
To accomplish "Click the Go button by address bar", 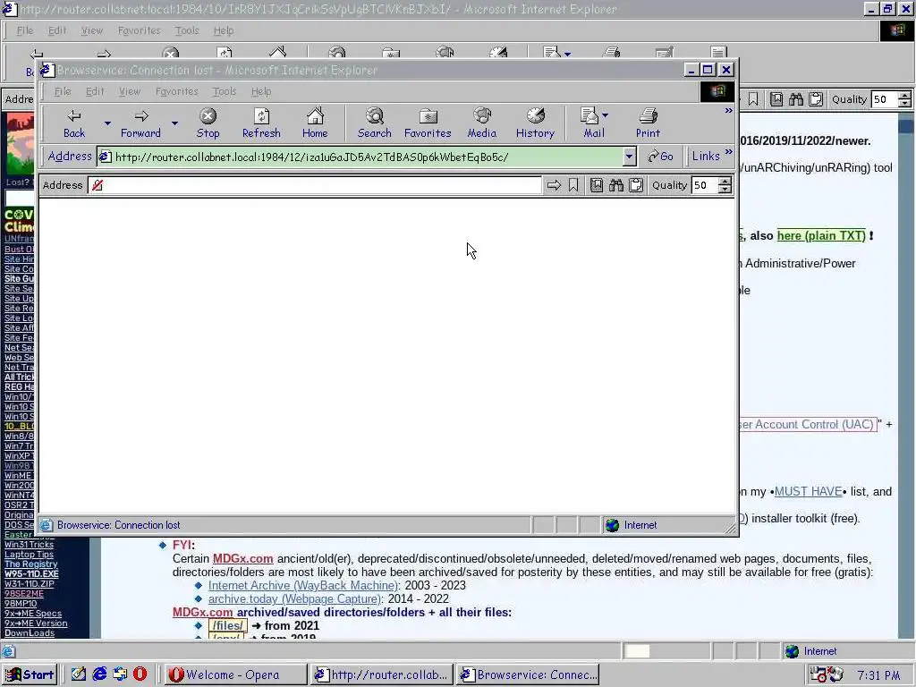I will coord(660,156).
